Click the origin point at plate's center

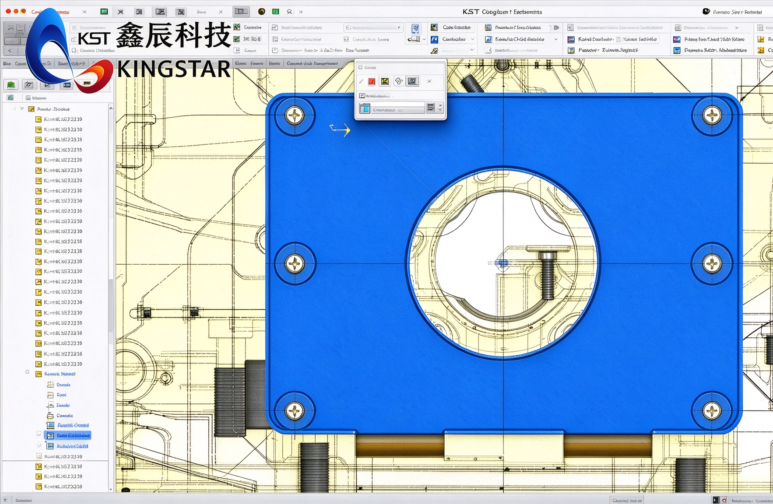503,263
